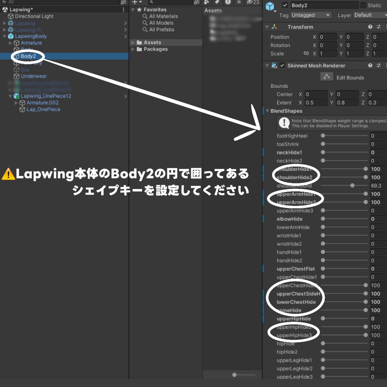
Task: Disable the Skinned Mesh Renderer checkbox
Action: (282, 65)
